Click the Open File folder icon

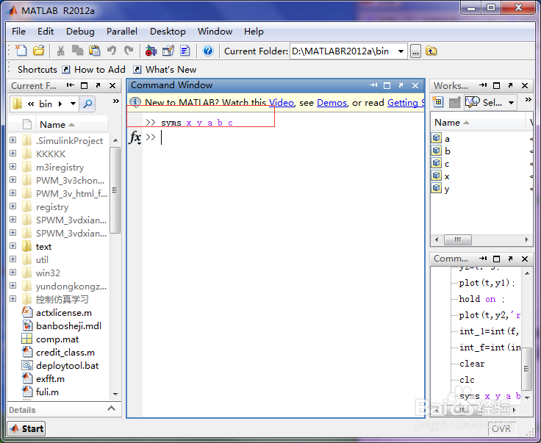coord(39,51)
